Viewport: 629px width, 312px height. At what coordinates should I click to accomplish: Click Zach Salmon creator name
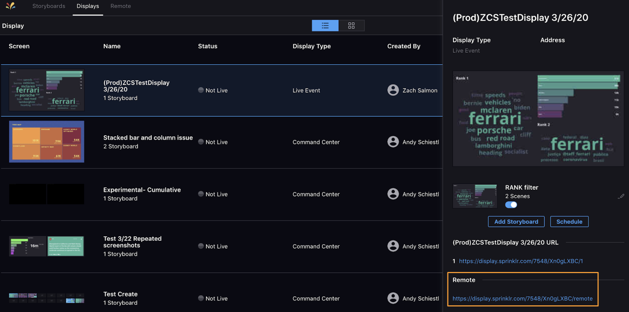(x=420, y=90)
